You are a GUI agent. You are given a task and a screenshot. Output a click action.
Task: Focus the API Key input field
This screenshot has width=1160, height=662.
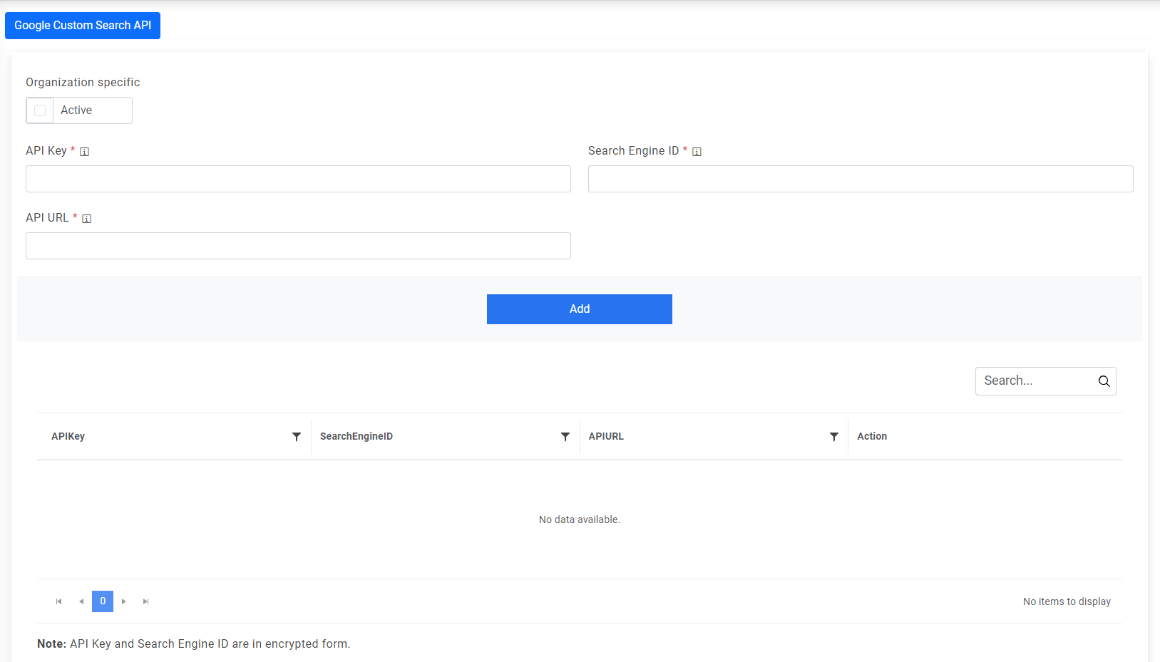pyautogui.click(x=298, y=179)
